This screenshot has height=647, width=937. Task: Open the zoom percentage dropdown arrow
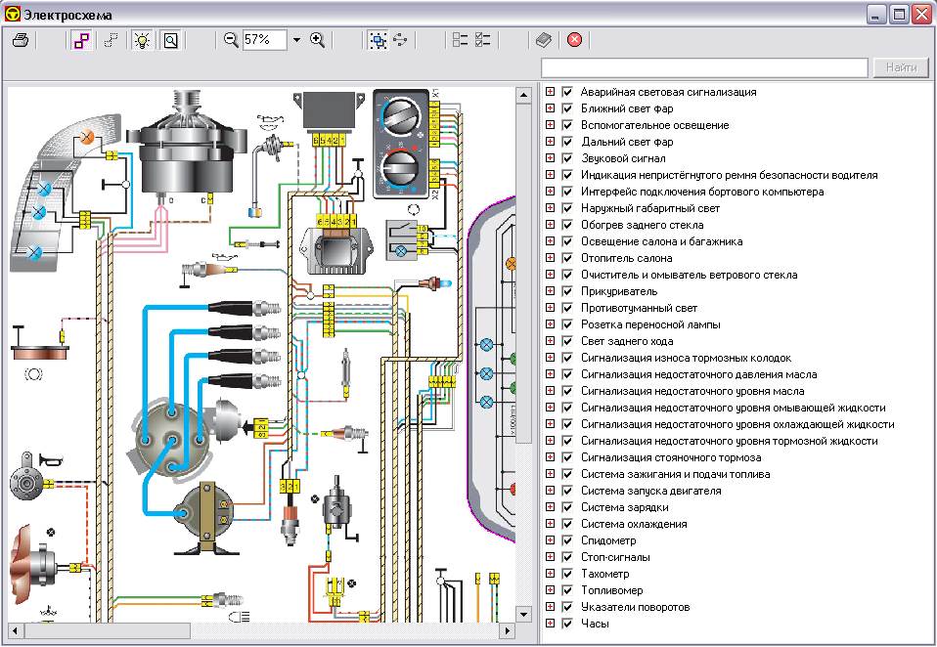pos(296,40)
